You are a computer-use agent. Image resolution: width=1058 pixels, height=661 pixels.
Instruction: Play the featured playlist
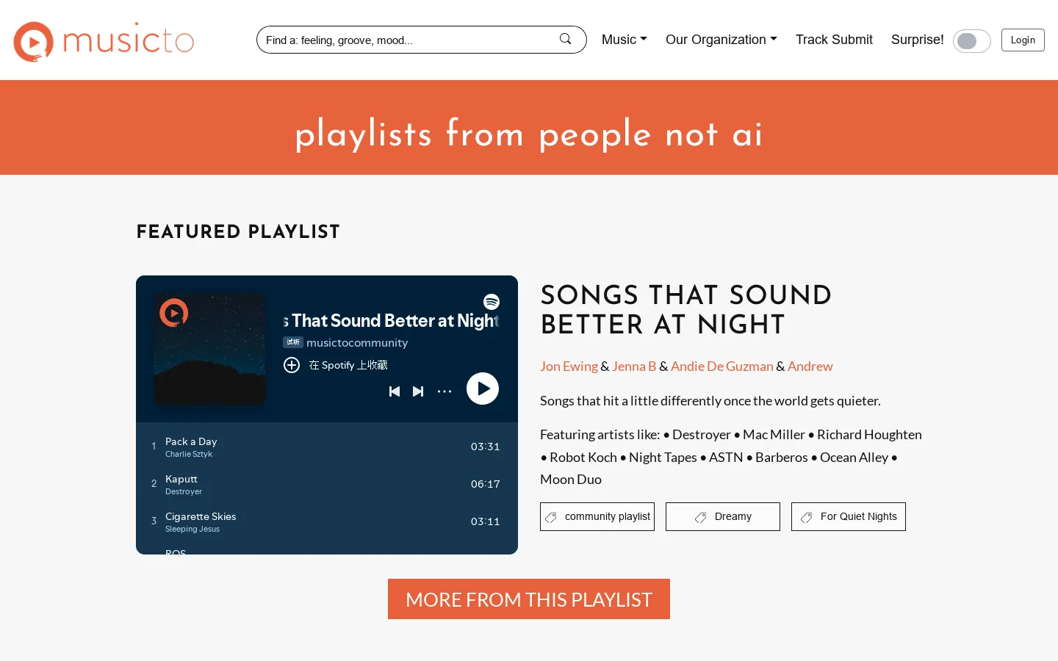pos(483,389)
